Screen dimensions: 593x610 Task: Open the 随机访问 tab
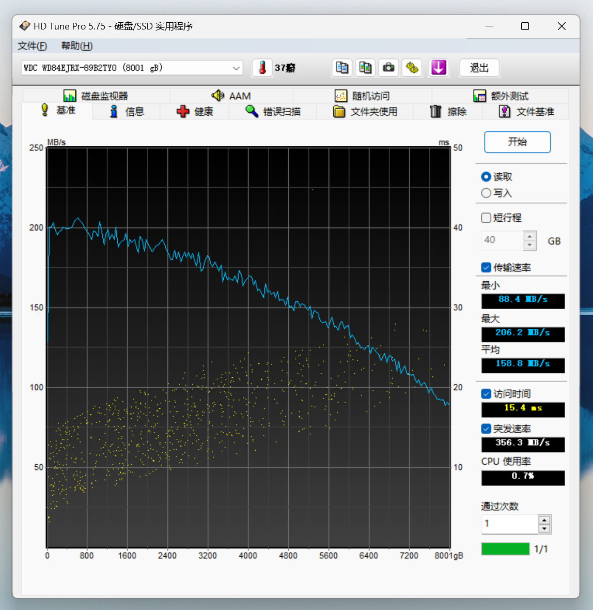363,96
